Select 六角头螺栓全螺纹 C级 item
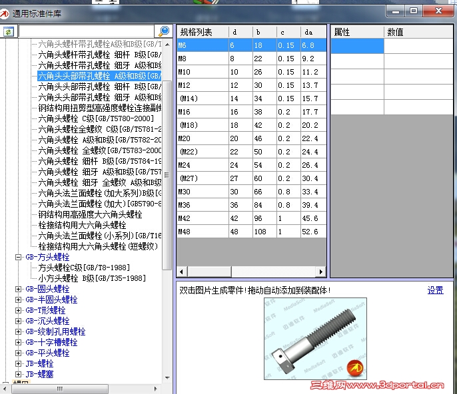Screen dimensions: 457x394 (x=100, y=129)
